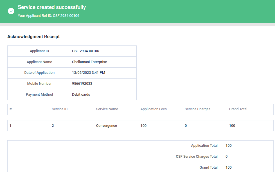The height and width of the screenshot is (172, 275).
Task: Click the Application Total label in summary
Action: click(x=204, y=146)
